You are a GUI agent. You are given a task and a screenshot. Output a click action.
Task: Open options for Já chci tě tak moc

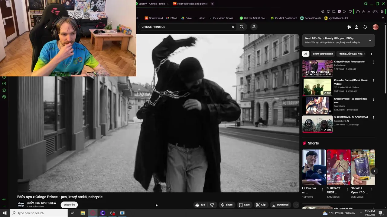373,99
